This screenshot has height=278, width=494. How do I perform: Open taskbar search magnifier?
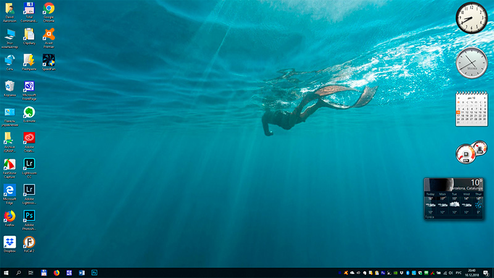tap(19, 272)
